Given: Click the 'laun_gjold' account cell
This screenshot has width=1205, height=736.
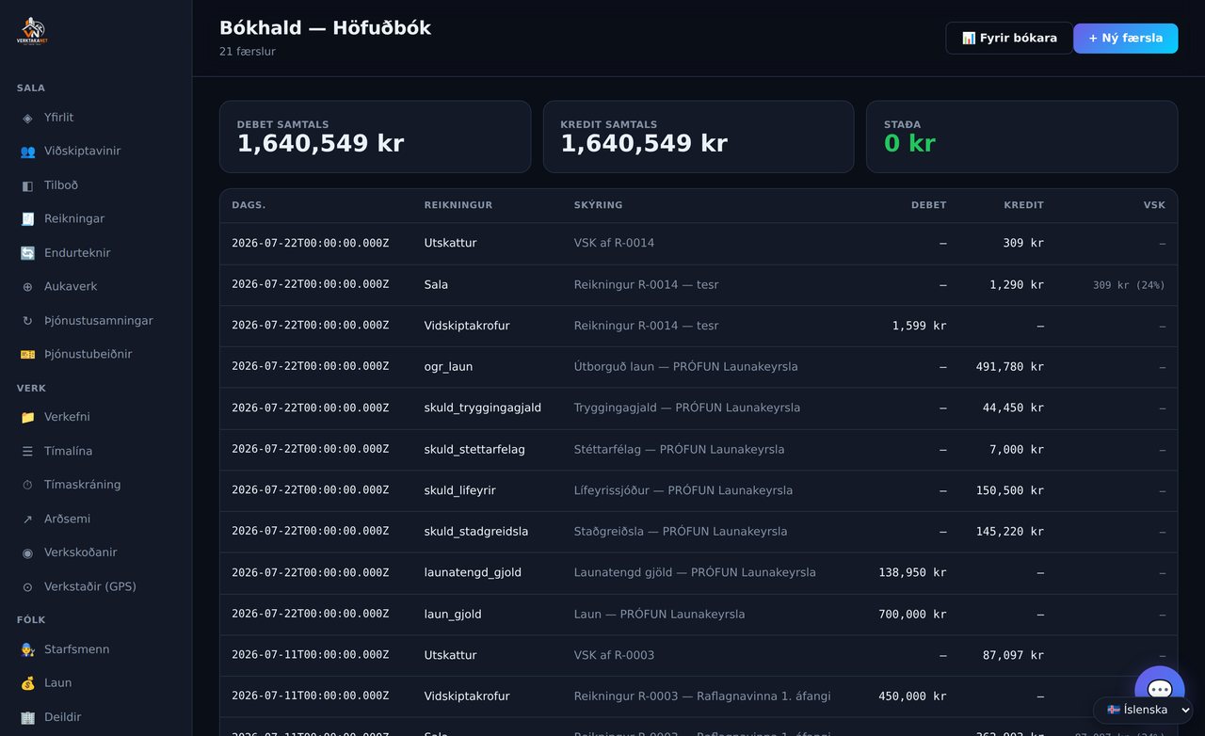Looking at the screenshot, I should (453, 615).
